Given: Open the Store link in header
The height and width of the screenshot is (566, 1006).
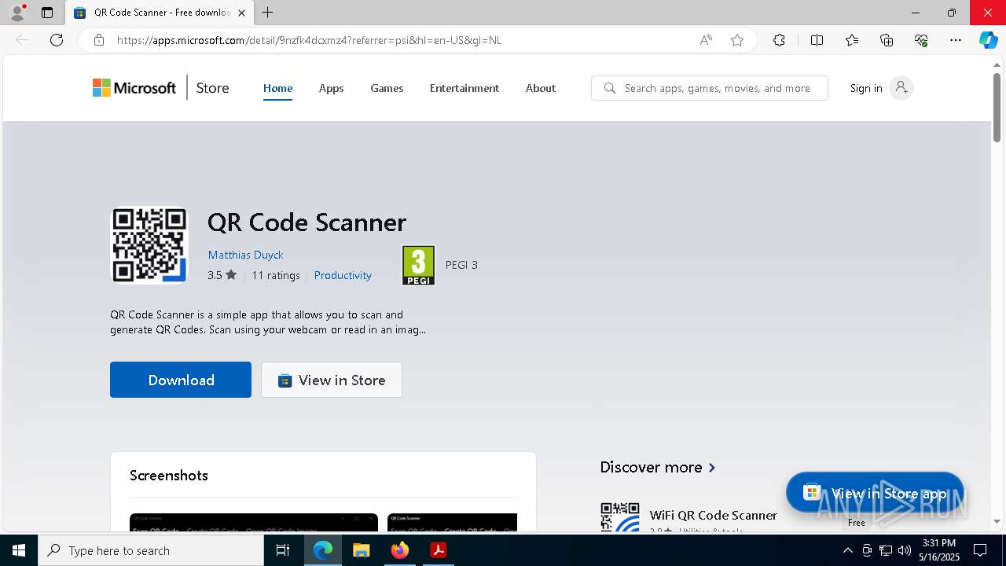Looking at the screenshot, I should pyautogui.click(x=212, y=88).
